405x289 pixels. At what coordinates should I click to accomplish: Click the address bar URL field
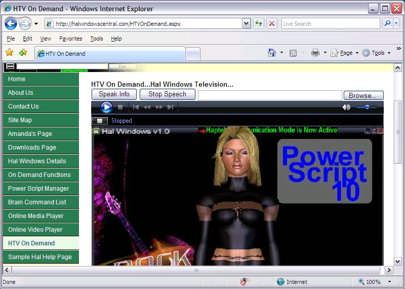pos(144,24)
